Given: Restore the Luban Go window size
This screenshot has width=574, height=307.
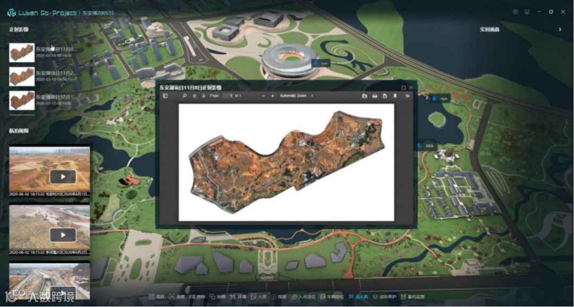Looking at the screenshot, I should 551,12.
